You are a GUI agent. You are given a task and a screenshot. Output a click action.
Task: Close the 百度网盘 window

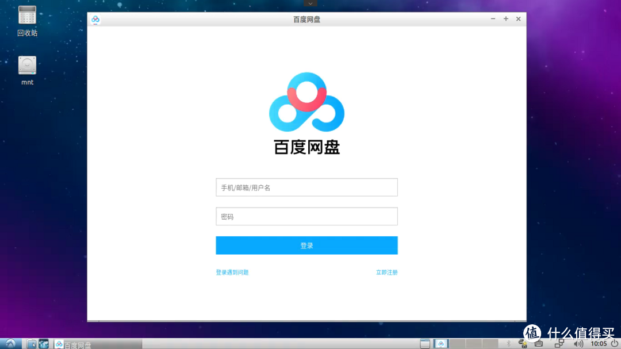[x=519, y=18]
